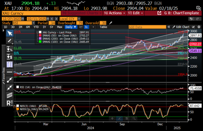203x131 pixels.
Task: Pop out the chart window icon
Action: click(x=199, y=8)
